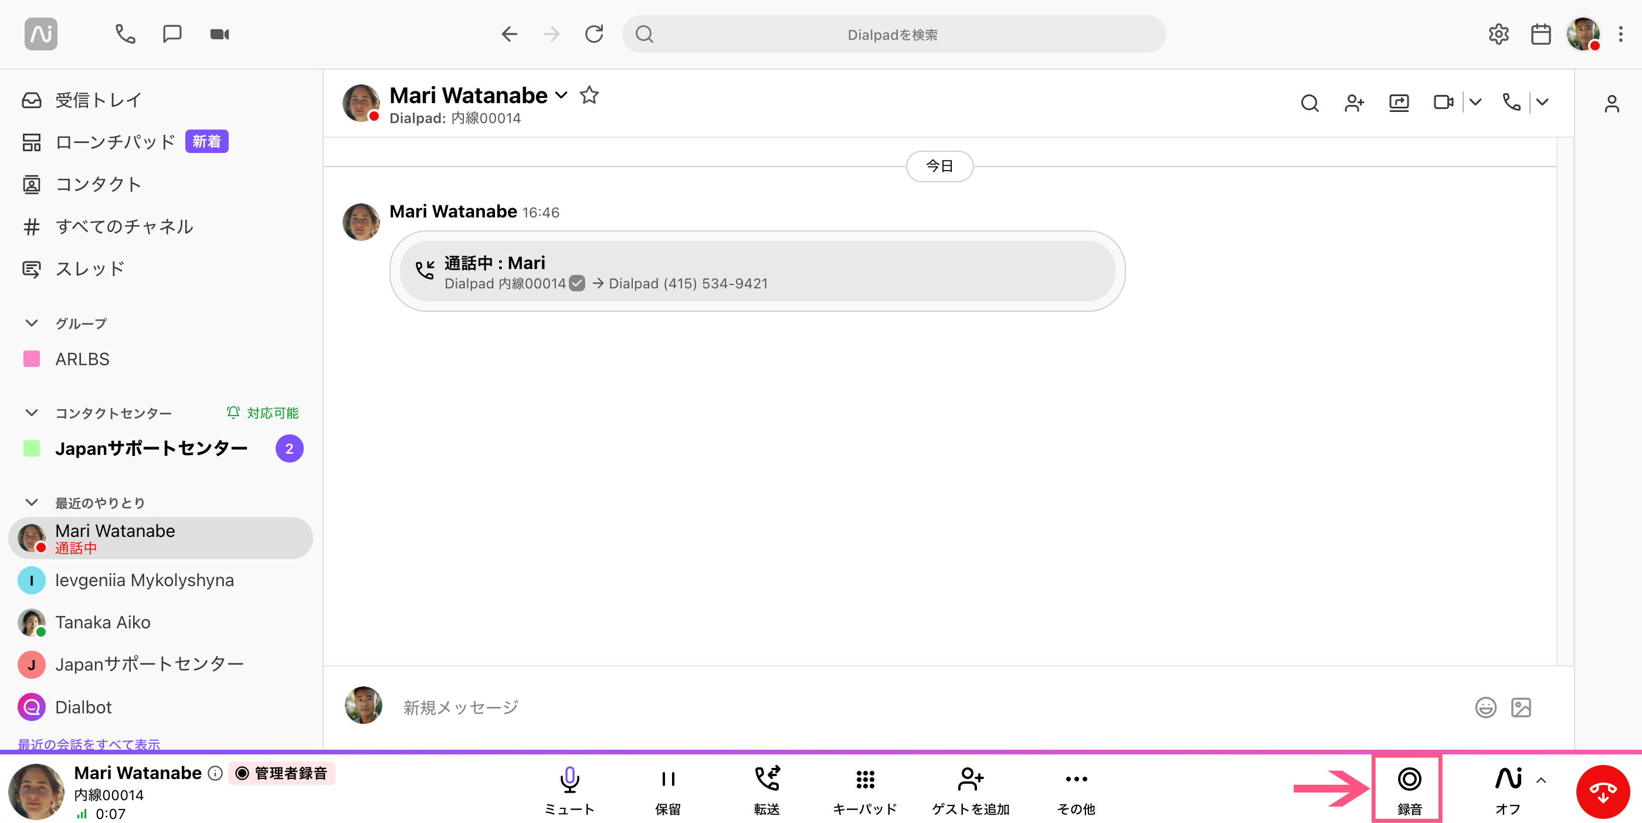Open キーパッド keypad

[865, 791]
